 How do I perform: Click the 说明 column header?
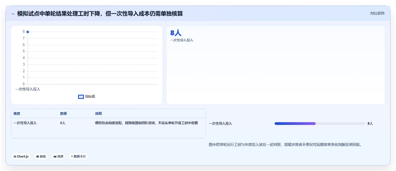tap(99, 114)
